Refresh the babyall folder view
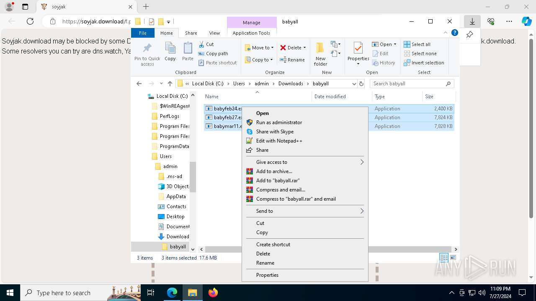Image resolution: width=536 pixels, height=301 pixels. click(361, 84)
